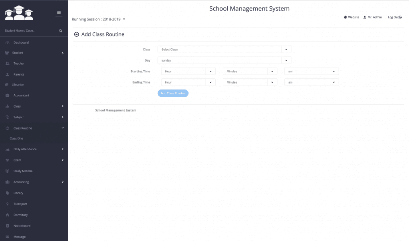Viewport: 409px width, 241px height.
Task: Click the circled arrow beside Add Class Routine
Action: 76,34
